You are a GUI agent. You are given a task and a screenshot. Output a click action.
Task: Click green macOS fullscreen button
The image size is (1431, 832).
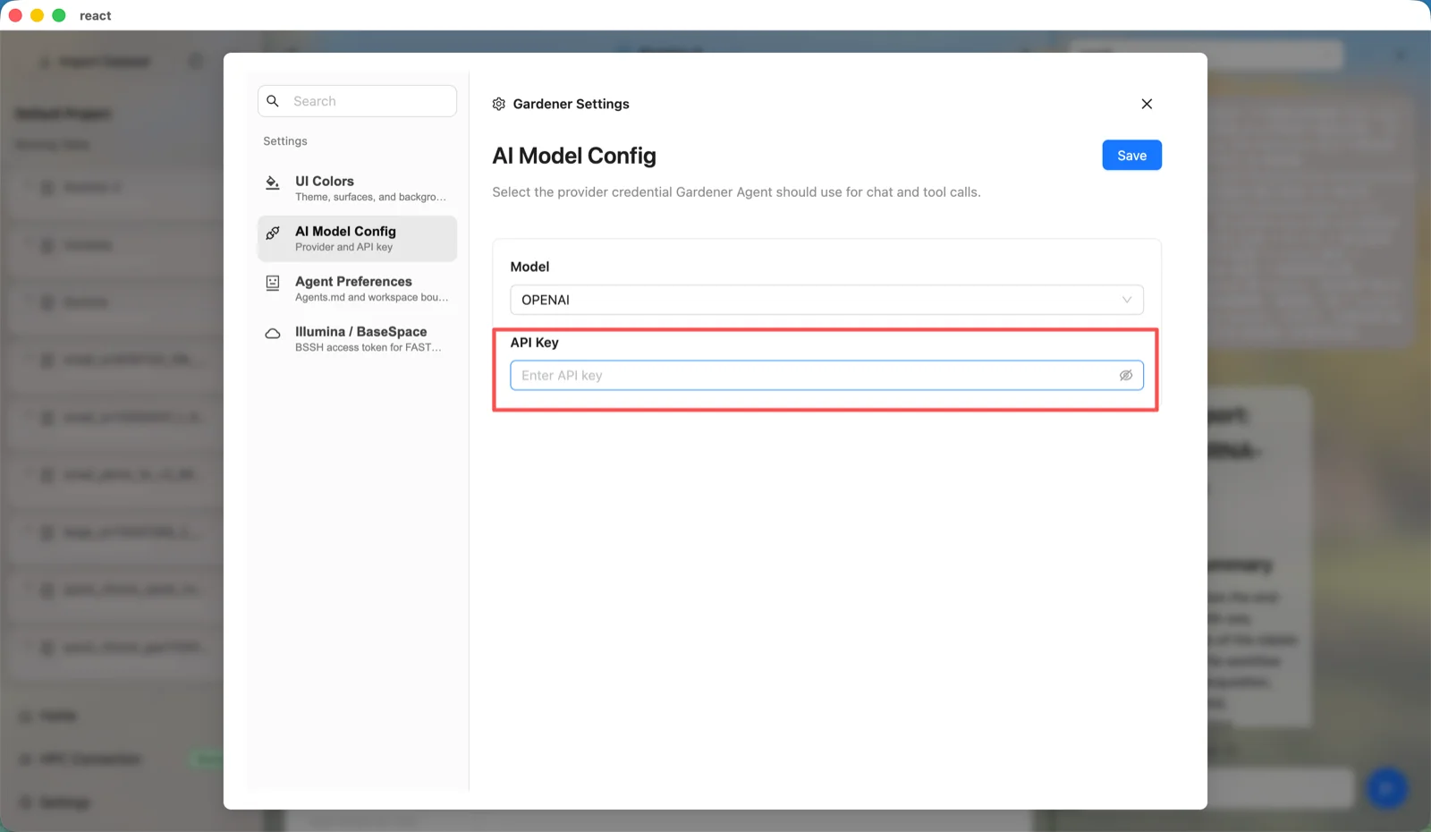point(59,15)
